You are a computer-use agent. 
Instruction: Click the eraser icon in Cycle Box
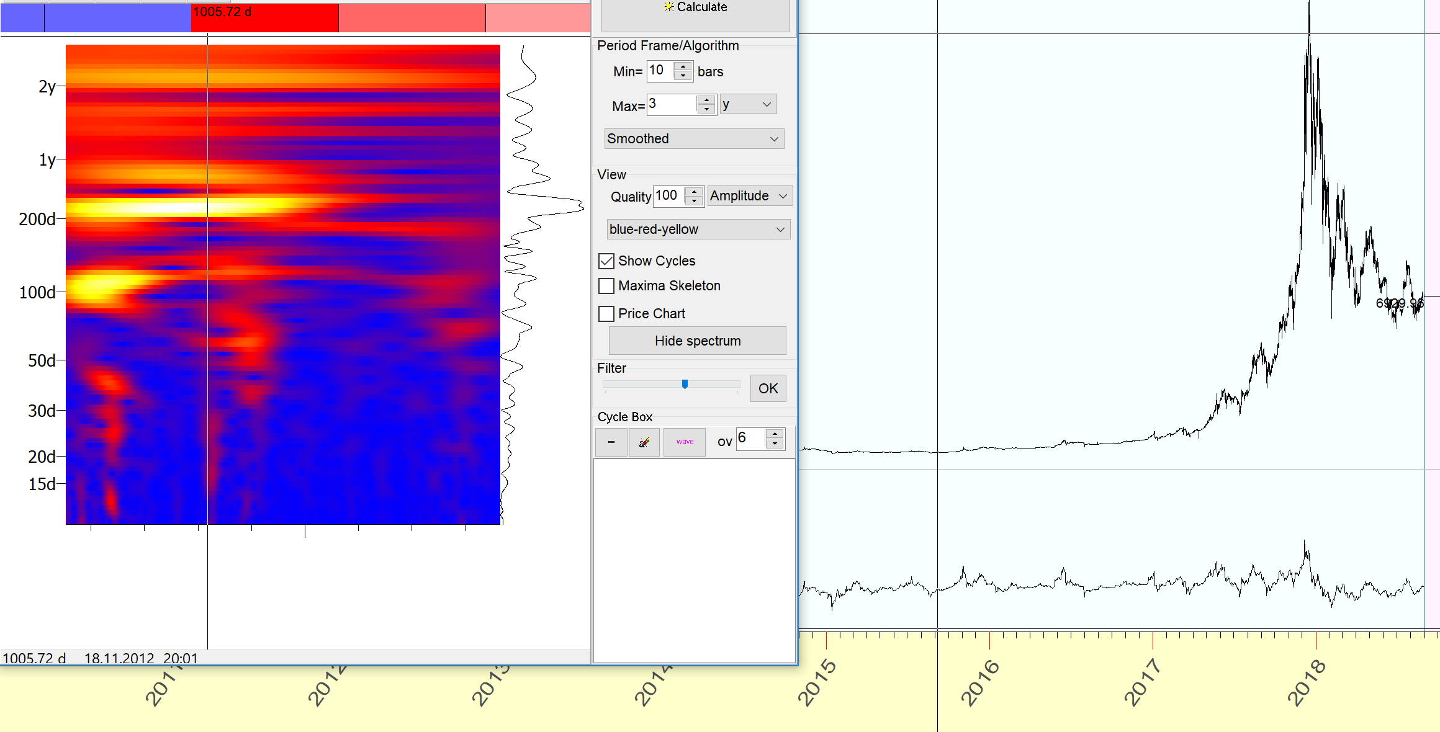pos(644,442)
